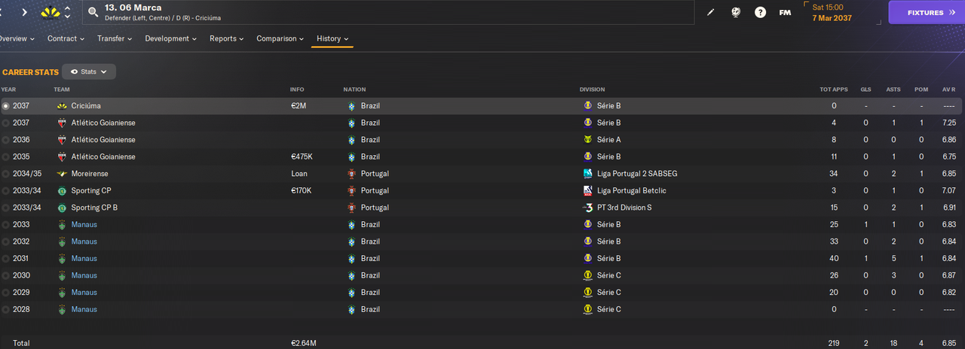Image resolution: width=965 pixels, height=349 pixels.
Task: Sort by Gls column header
Action: pos(865,90)
